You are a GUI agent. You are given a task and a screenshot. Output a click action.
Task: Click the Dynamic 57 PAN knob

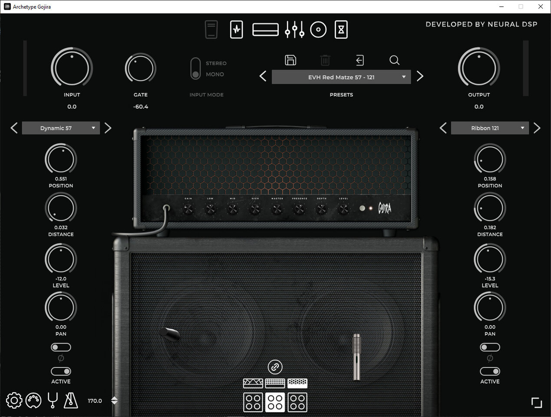tap(61, 308)
